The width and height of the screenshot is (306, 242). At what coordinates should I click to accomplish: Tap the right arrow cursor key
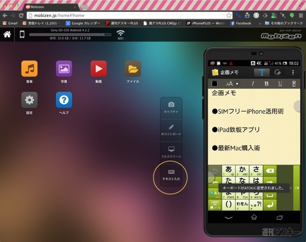tap(270, 181)
